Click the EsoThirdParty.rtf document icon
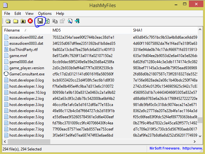 pyautogui.click(x=6, y=49)
